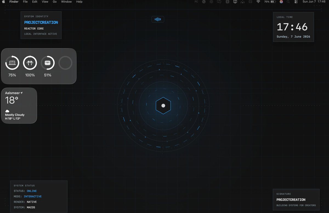
Task: Open the View menu
Action: click(x=45, y=2)
